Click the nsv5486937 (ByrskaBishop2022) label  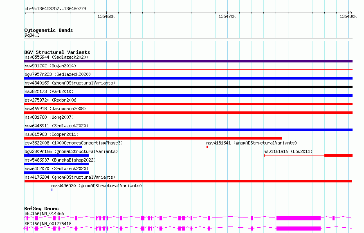coord(60,160)
